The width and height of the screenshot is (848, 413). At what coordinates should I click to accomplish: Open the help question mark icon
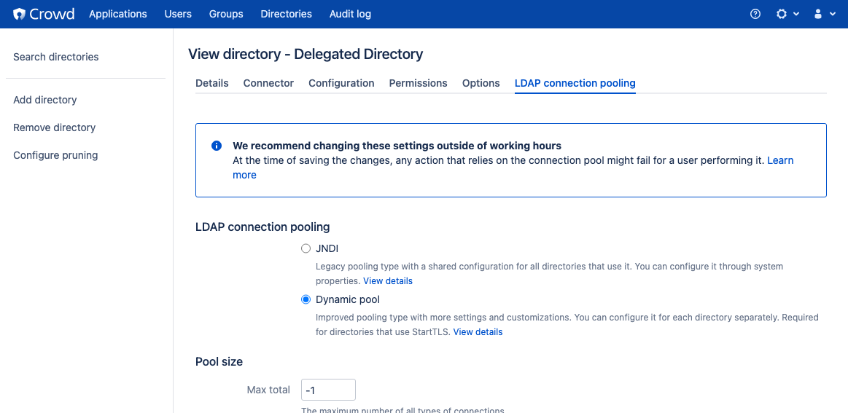pyautogui.click(x=755, y=14)
